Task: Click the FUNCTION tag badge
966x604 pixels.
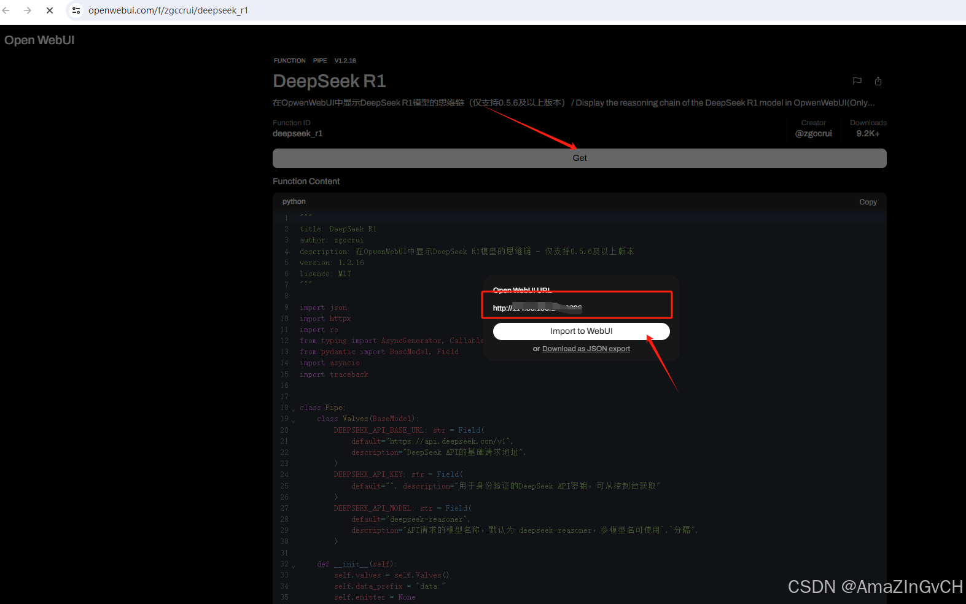Action: tap(289, 61)
